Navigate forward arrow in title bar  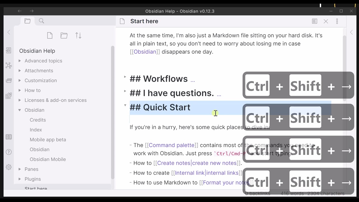click(x=32, y=11)
